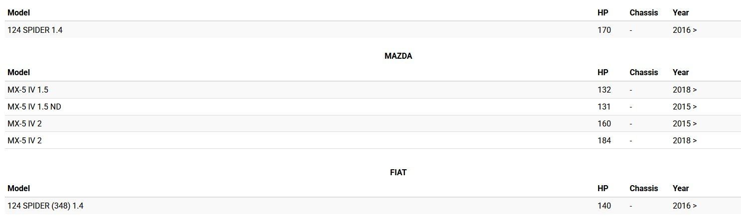
Task: Click the Year column header under FIAT heading
Action: click(680, 188)
